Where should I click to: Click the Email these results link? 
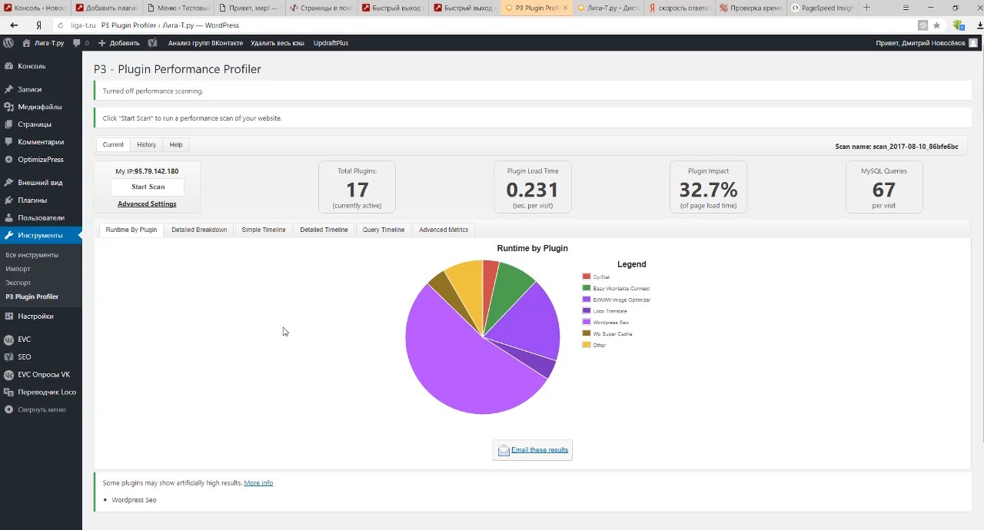540,450
